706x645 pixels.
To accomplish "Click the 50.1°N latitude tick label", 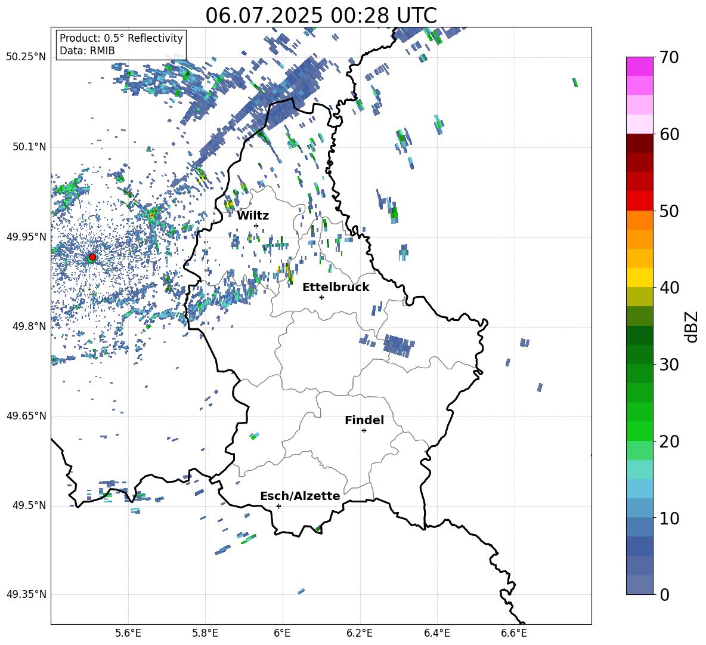I will (29, 147).
